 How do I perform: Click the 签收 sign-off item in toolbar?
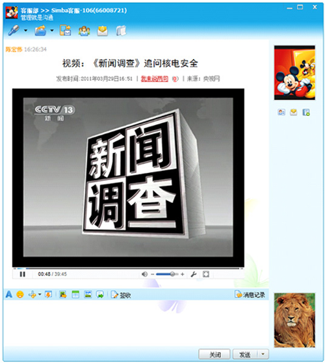coord(121,295)
